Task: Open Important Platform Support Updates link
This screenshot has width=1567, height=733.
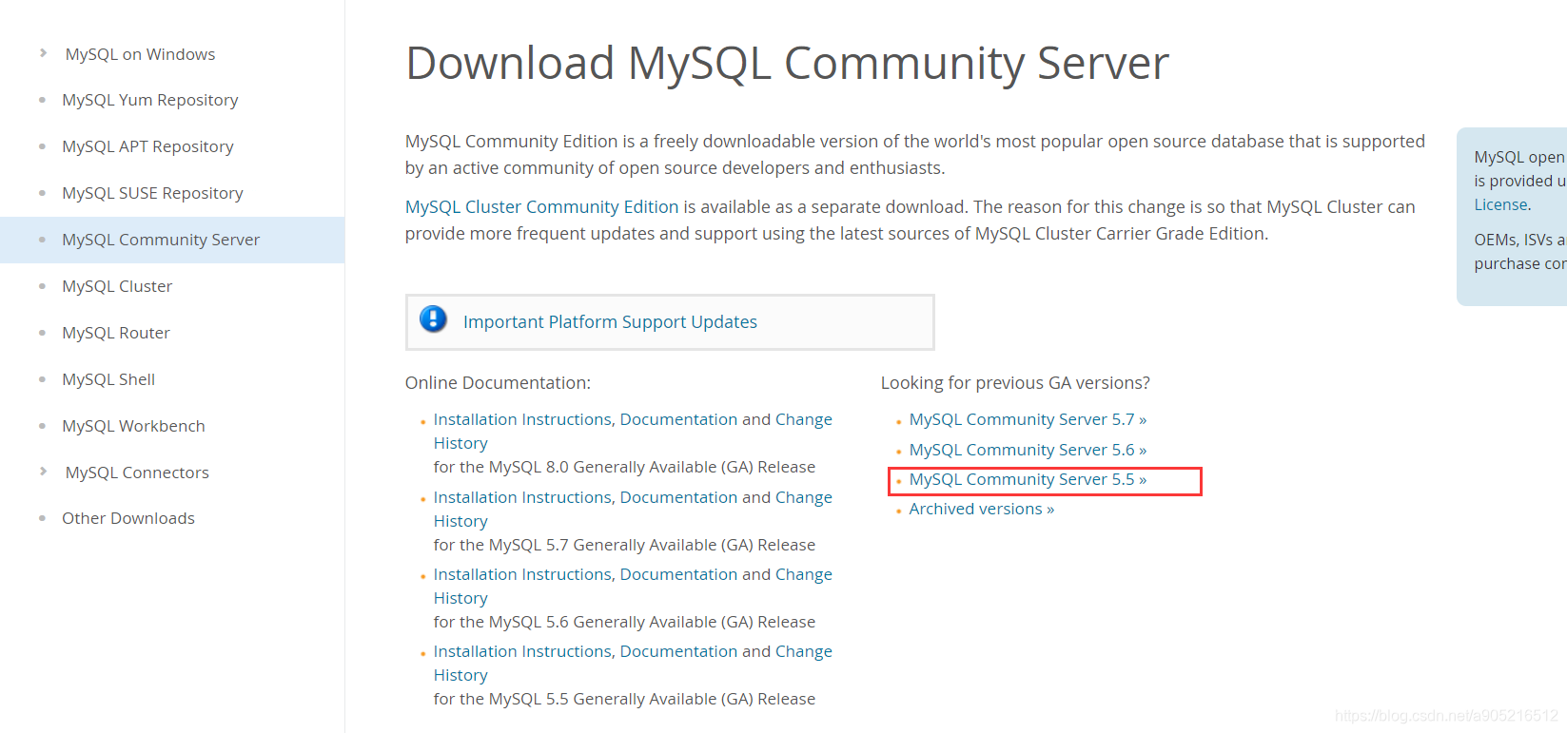Action: coord(610,322)
